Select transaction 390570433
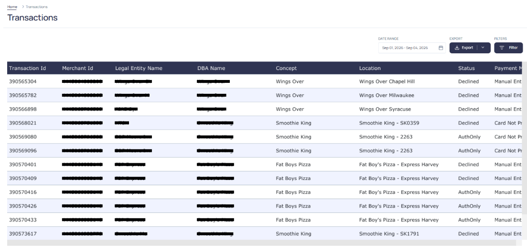 [23, 220]
